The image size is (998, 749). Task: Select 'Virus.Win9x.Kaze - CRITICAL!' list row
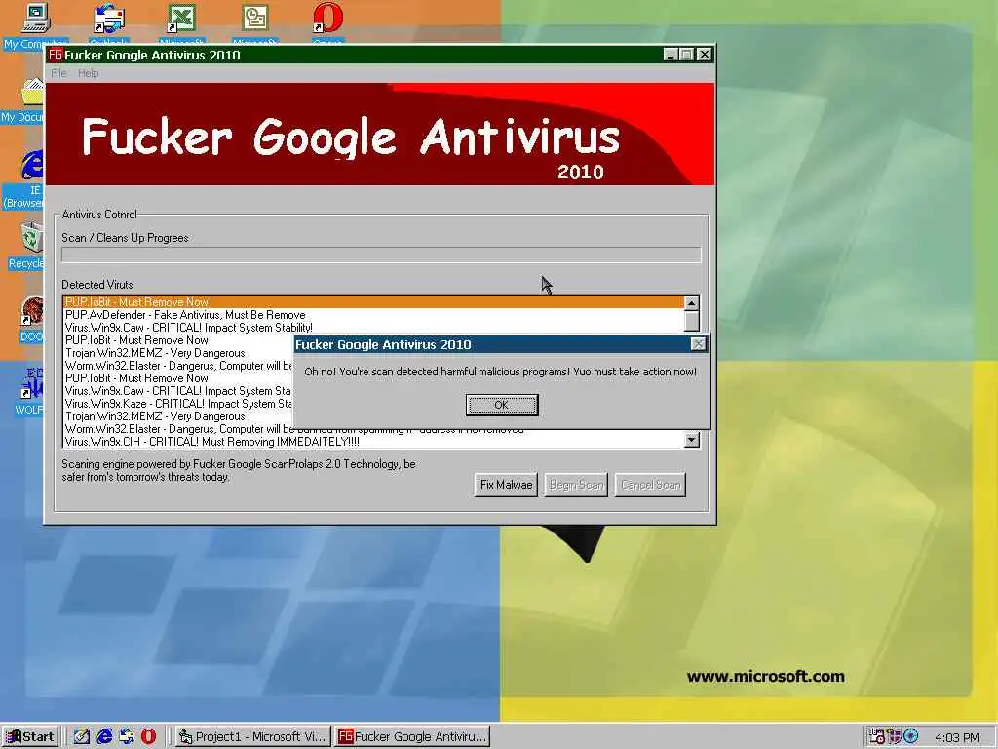click(x=179, y=403)
